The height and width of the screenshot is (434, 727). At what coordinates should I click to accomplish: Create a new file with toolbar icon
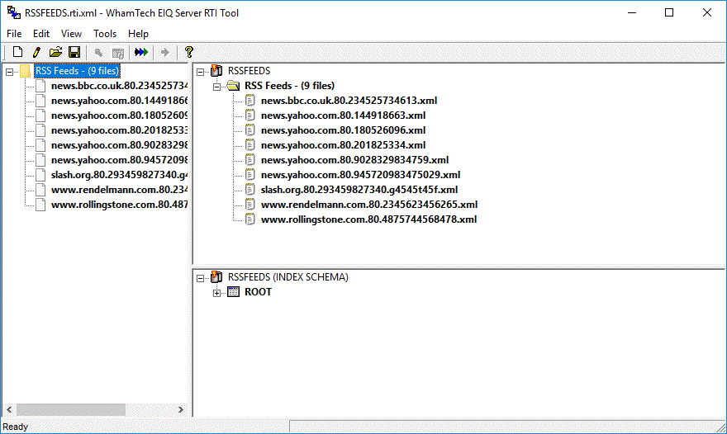pos(17,52)
